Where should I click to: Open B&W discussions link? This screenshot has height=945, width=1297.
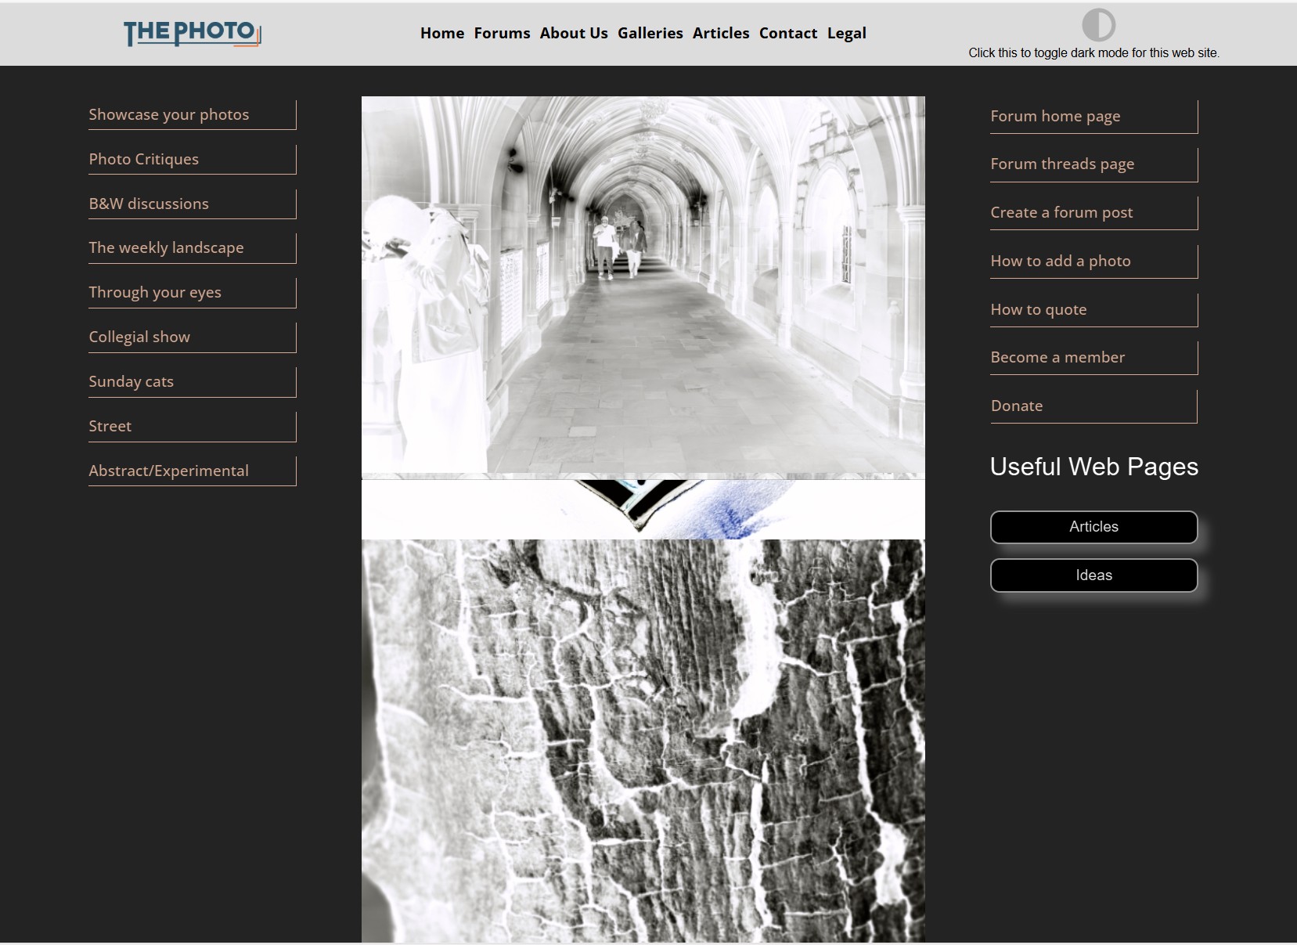(x=192, y=204)
